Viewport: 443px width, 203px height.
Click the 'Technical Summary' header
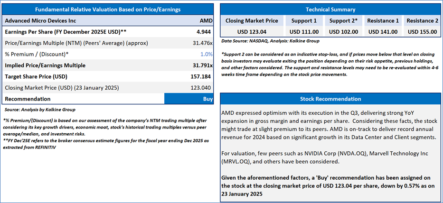(x=330, y=9)
